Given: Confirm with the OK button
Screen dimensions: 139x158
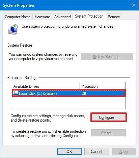Looking at the screenshot, I should 69,152.
